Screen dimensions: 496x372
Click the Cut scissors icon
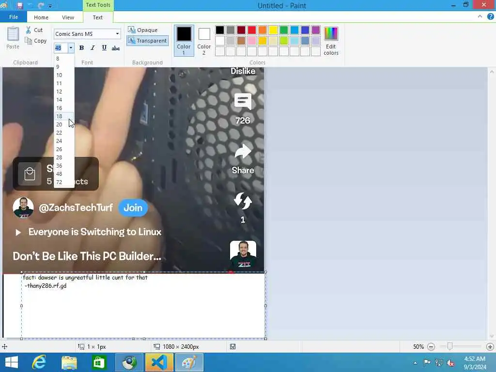[29, 30]
